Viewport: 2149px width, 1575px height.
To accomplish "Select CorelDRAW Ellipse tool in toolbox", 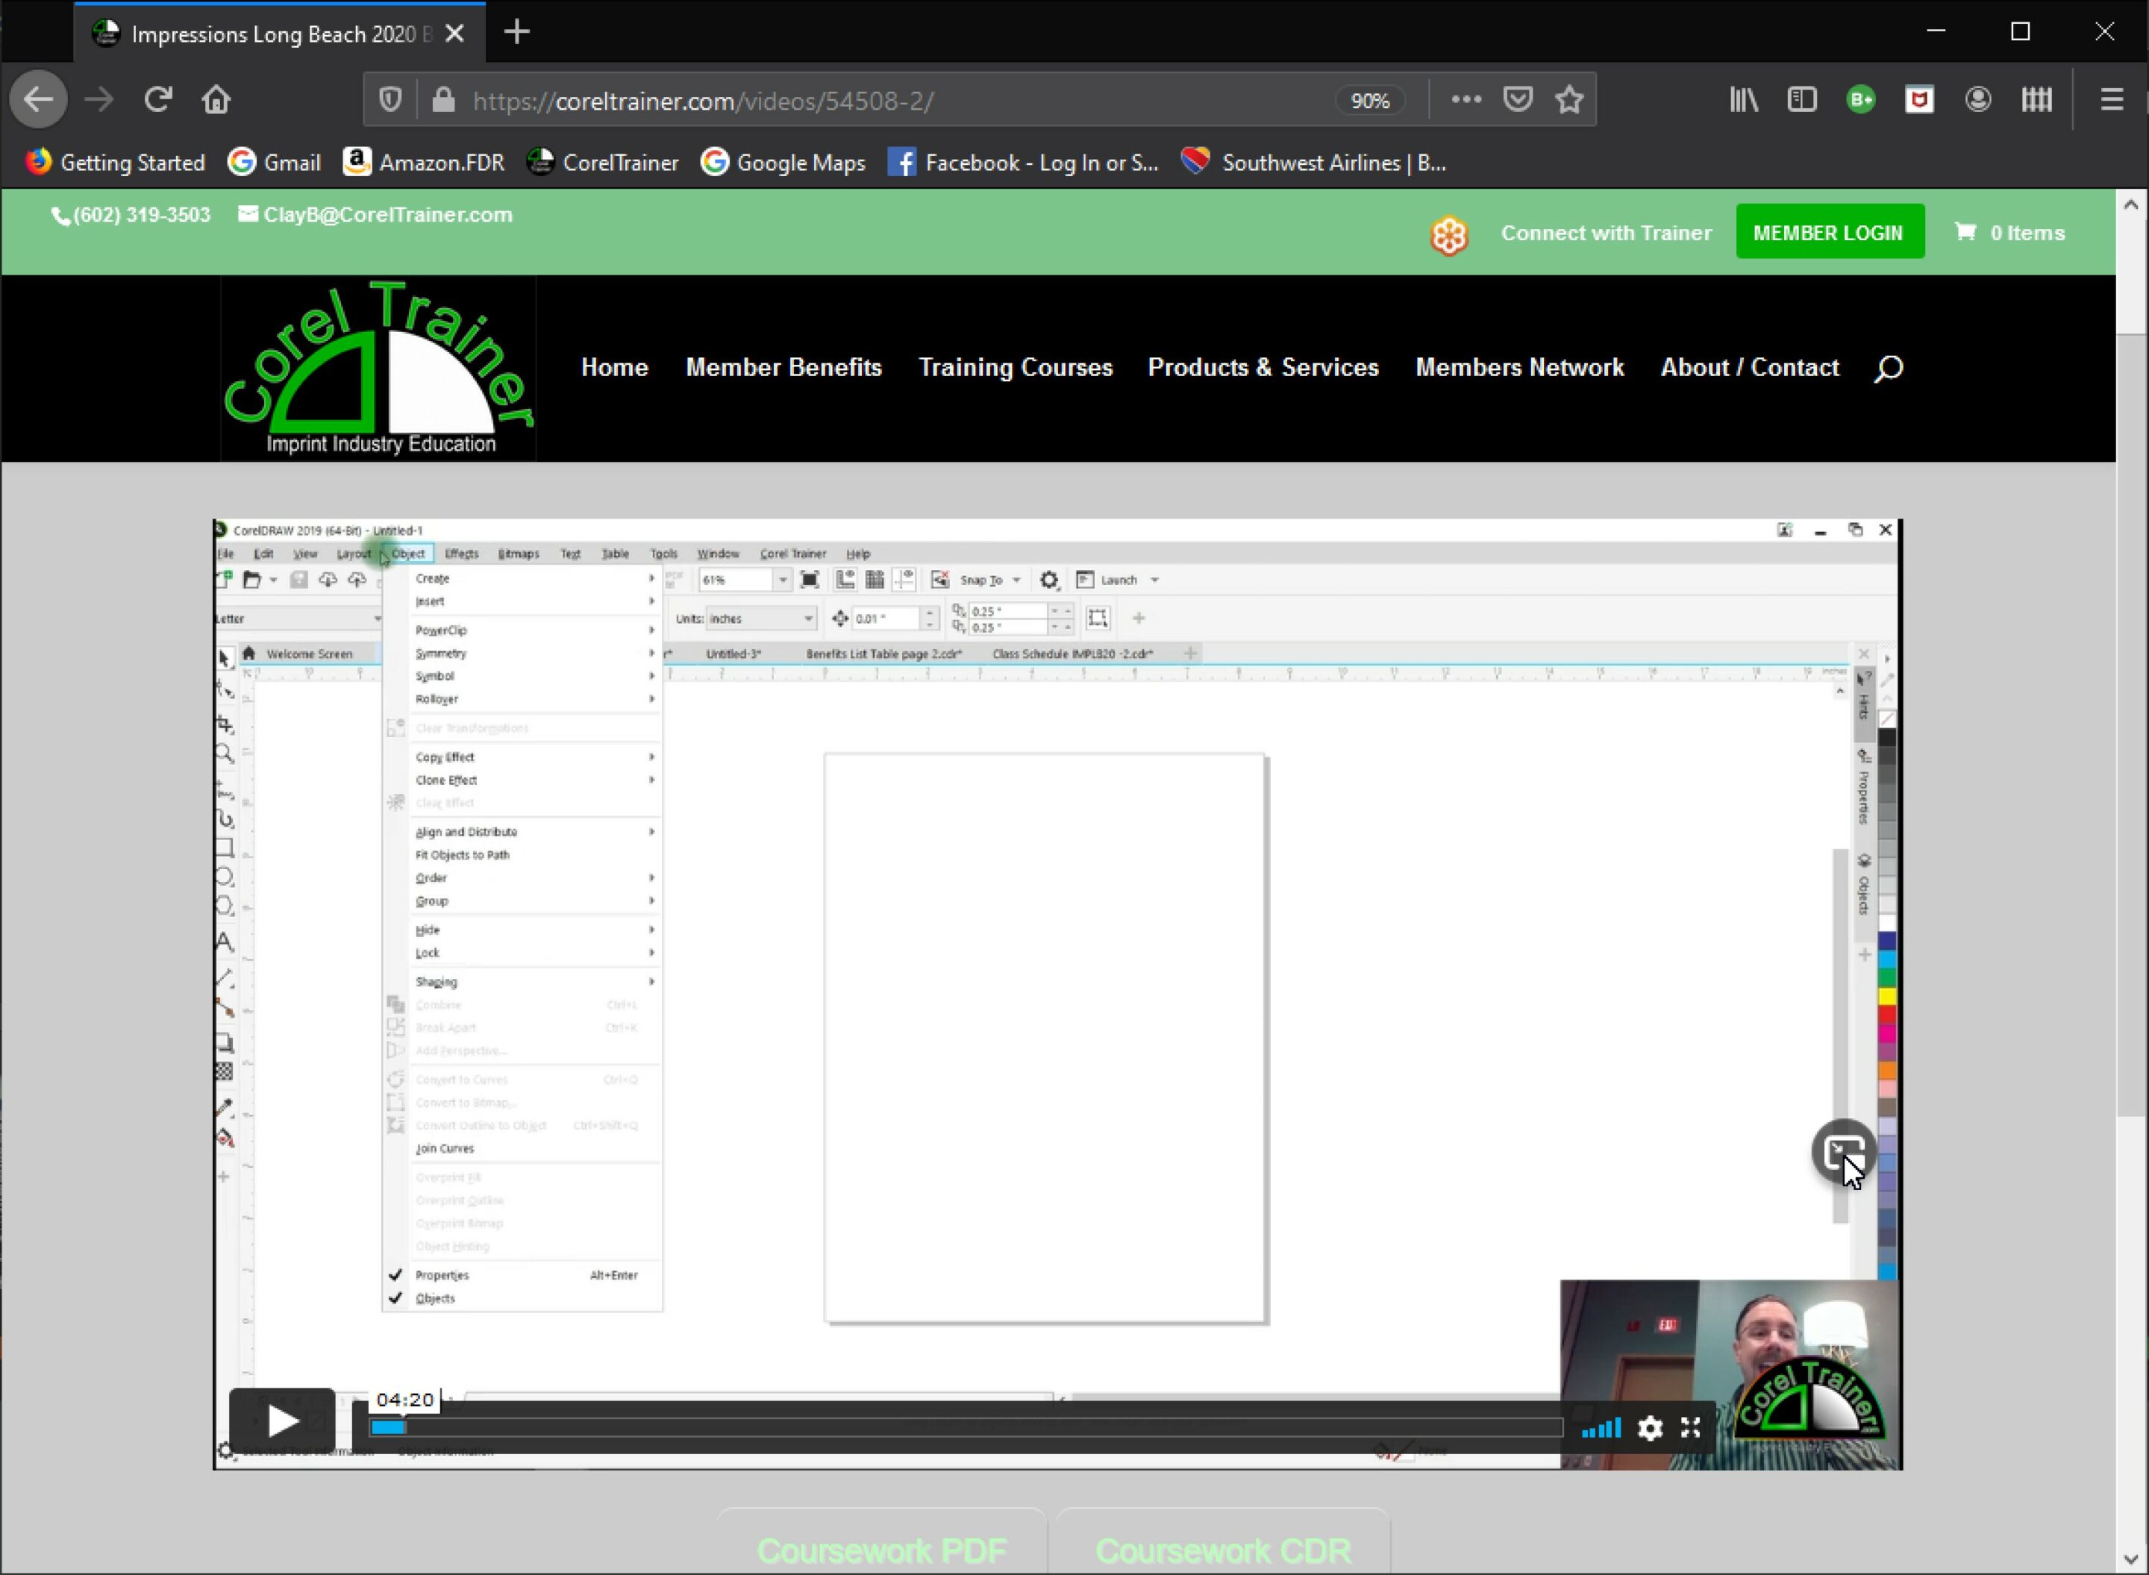I will [x=224, y=877].
